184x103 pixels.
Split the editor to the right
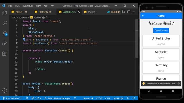coord(129,12)
